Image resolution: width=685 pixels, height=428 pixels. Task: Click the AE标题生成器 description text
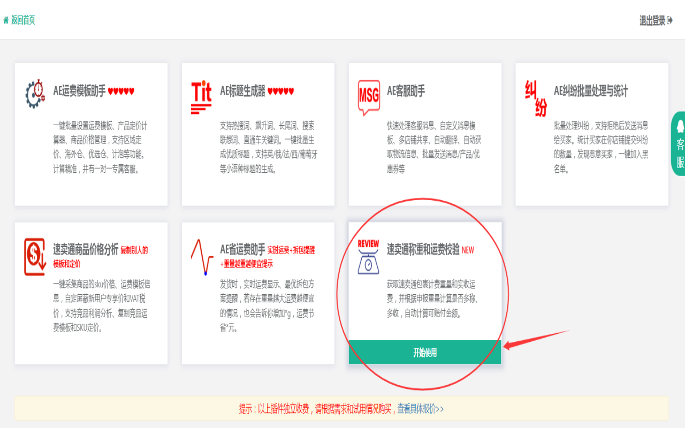(269, 148)
